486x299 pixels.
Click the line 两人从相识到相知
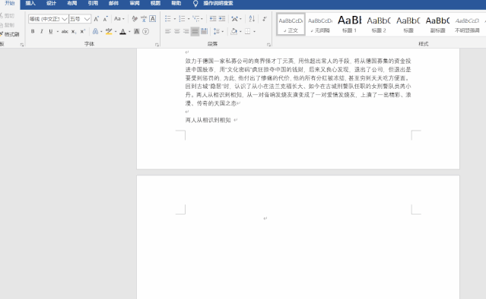(208, 120)
